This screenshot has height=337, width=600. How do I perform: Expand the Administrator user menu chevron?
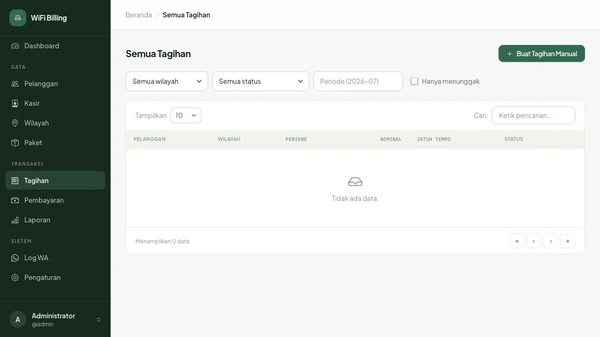[98, 320]
